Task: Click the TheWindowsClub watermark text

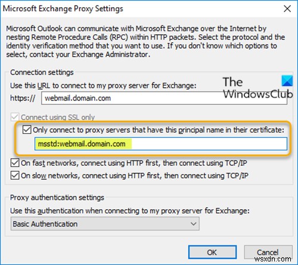Action: coord(257,88)
